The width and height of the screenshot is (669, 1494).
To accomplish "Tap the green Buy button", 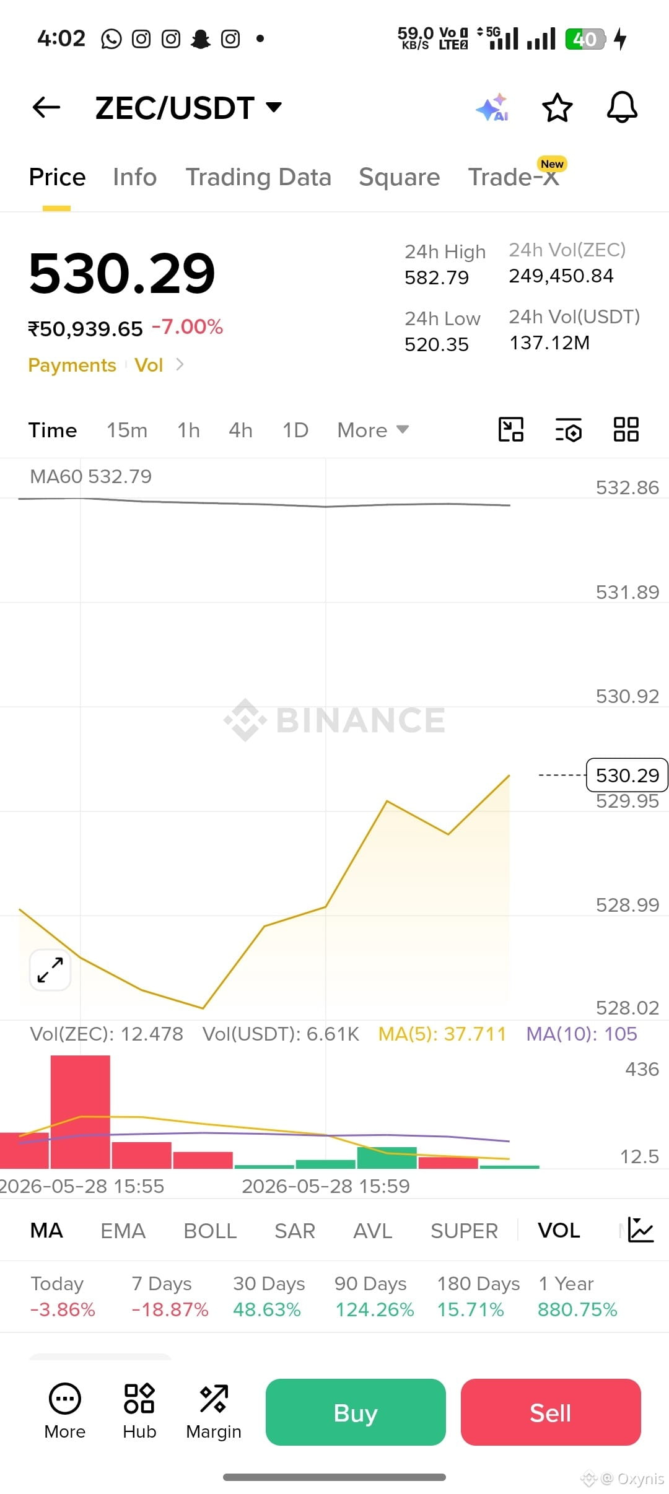I will [x=356, y=1412].
